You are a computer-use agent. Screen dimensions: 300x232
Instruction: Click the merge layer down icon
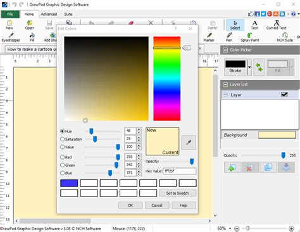[x=286, y=167]
